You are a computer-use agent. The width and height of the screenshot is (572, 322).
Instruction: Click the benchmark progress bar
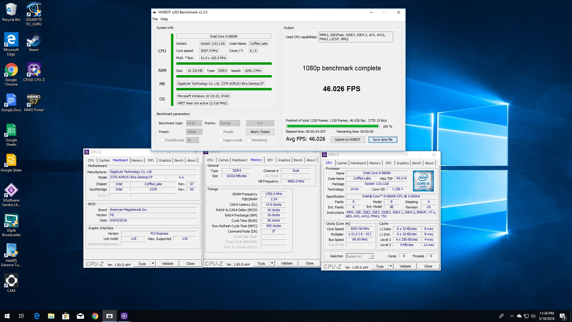pos(332,126)
